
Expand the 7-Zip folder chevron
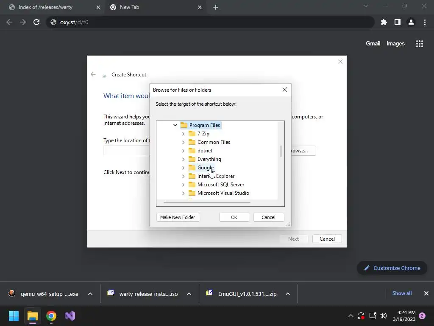point(183,134)
